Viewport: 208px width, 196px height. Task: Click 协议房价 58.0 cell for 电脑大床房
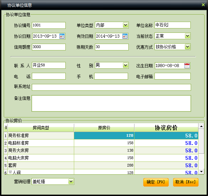[166, 158]
